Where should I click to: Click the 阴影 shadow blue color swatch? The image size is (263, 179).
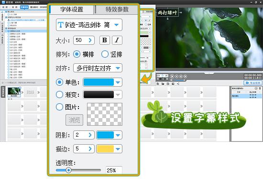click(105, 135)
